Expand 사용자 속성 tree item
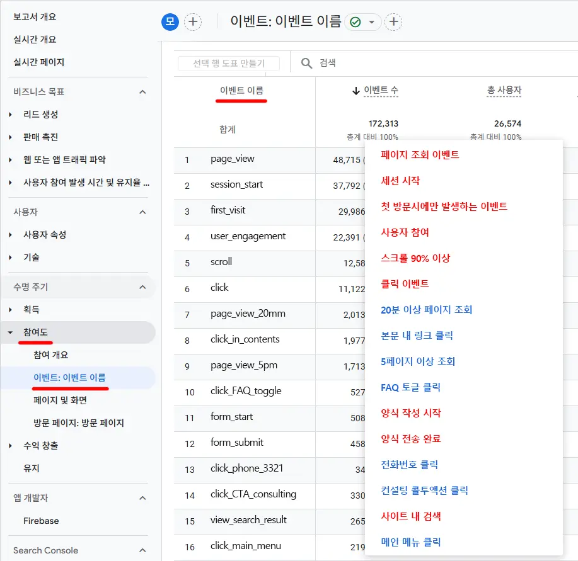578x561 pixels. (x=10, y=235)
